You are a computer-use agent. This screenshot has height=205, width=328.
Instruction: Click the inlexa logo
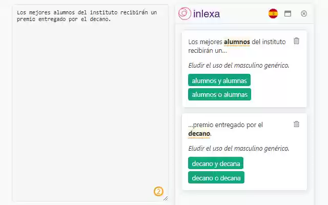click(199, 14)
